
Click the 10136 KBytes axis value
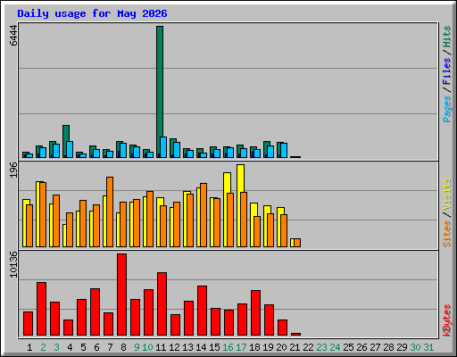[x=13, y=264]
